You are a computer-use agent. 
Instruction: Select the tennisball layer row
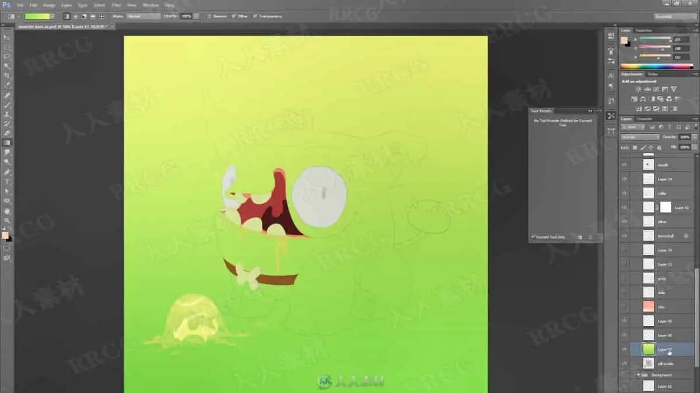point(657,236)
